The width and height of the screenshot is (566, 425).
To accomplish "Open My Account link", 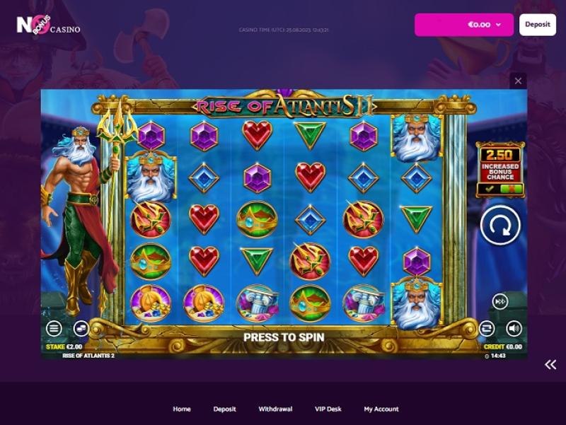I will 381,409.
